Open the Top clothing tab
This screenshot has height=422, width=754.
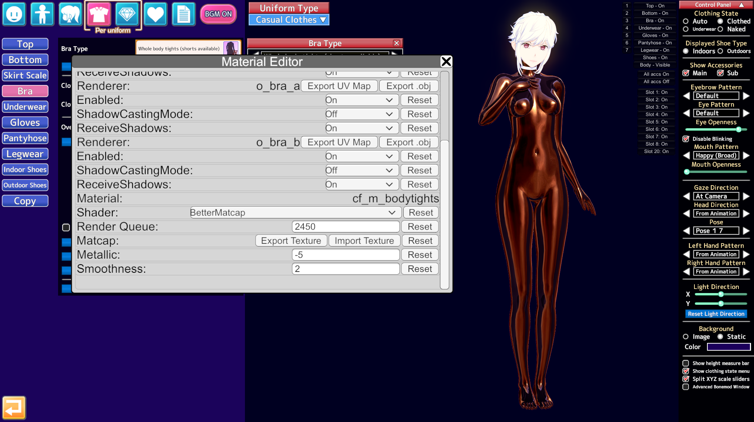[25, 44]
